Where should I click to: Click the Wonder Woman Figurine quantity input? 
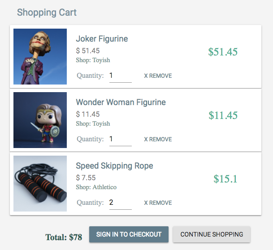[120, 140]
